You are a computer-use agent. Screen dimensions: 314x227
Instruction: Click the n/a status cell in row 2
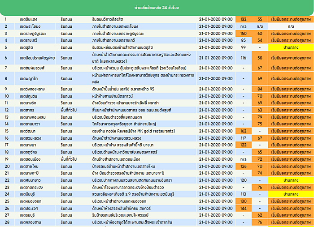pyautogui.click(x=291, y=26)
